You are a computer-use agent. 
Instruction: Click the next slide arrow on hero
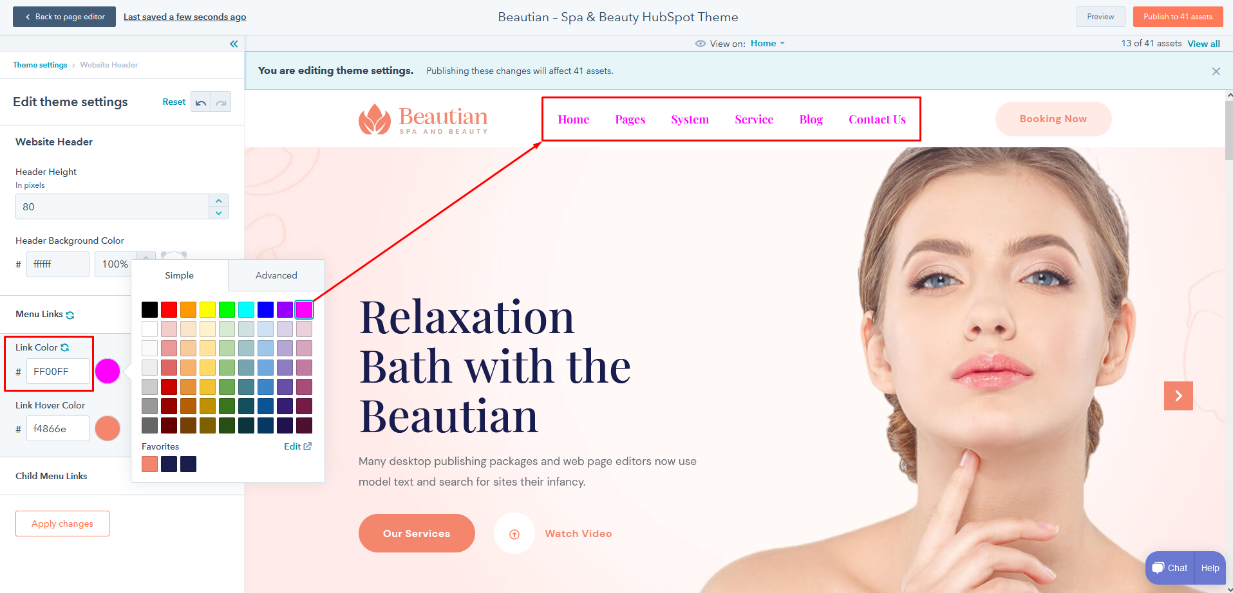(1178, 396)
